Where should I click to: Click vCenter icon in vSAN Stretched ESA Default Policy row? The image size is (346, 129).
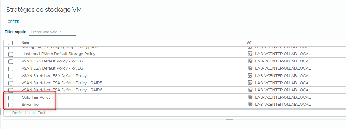pos(250,76)
